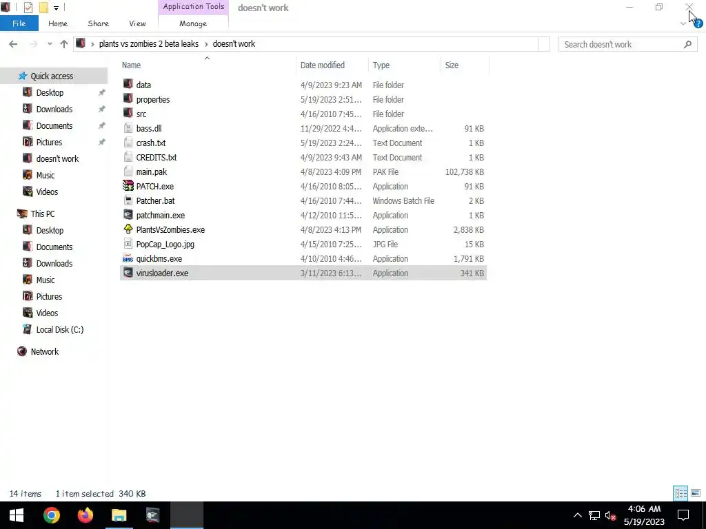Click the address bar history dropdown button

[544, 44]
